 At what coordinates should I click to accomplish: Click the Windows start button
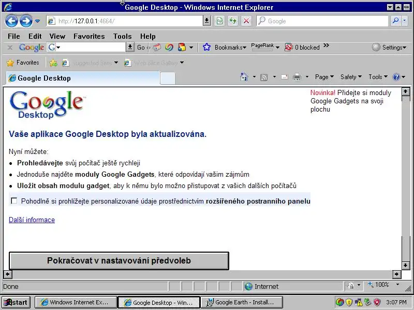[16, 302]
